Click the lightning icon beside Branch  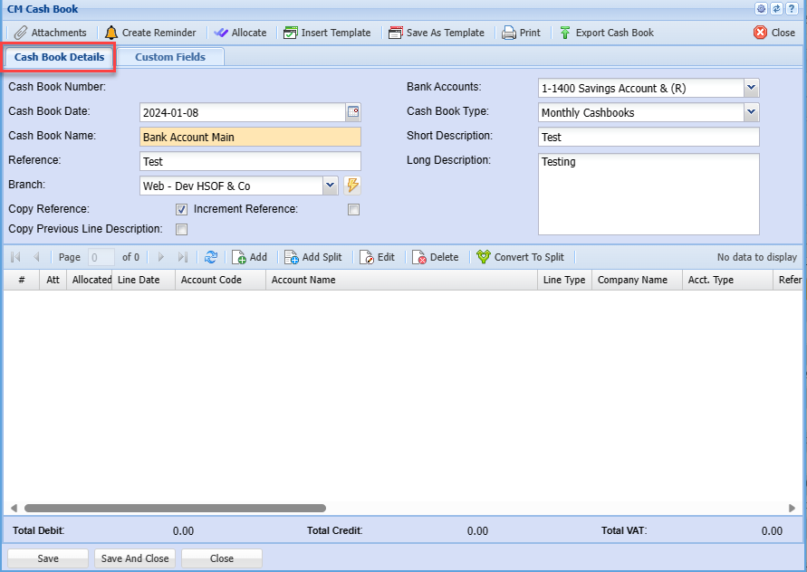352,186
